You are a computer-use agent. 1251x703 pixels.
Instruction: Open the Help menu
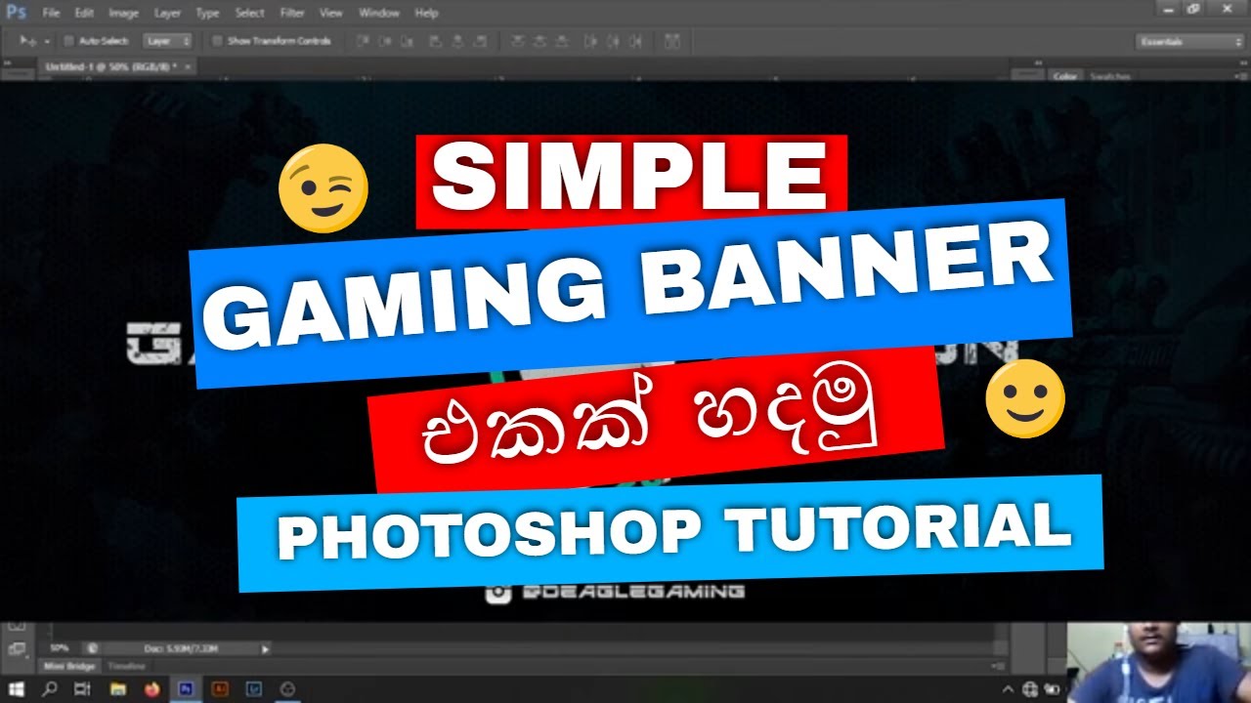426,13
